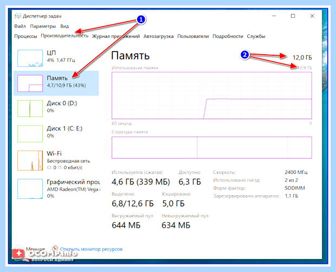Viewport: 336px width, 272px height.
Task: Switch to the Журнал приложений tab
Action: [116, 36]
